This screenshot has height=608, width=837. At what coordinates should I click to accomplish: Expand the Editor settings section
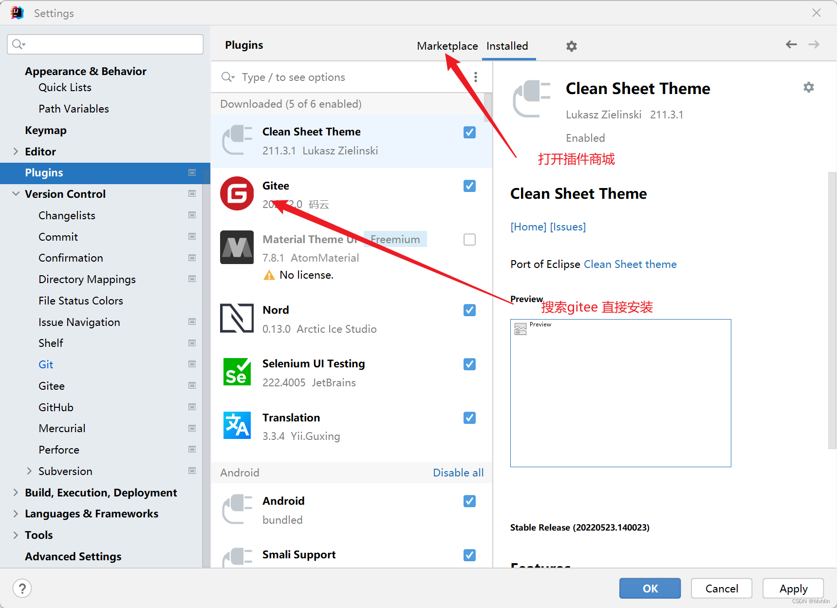(16, 152)
